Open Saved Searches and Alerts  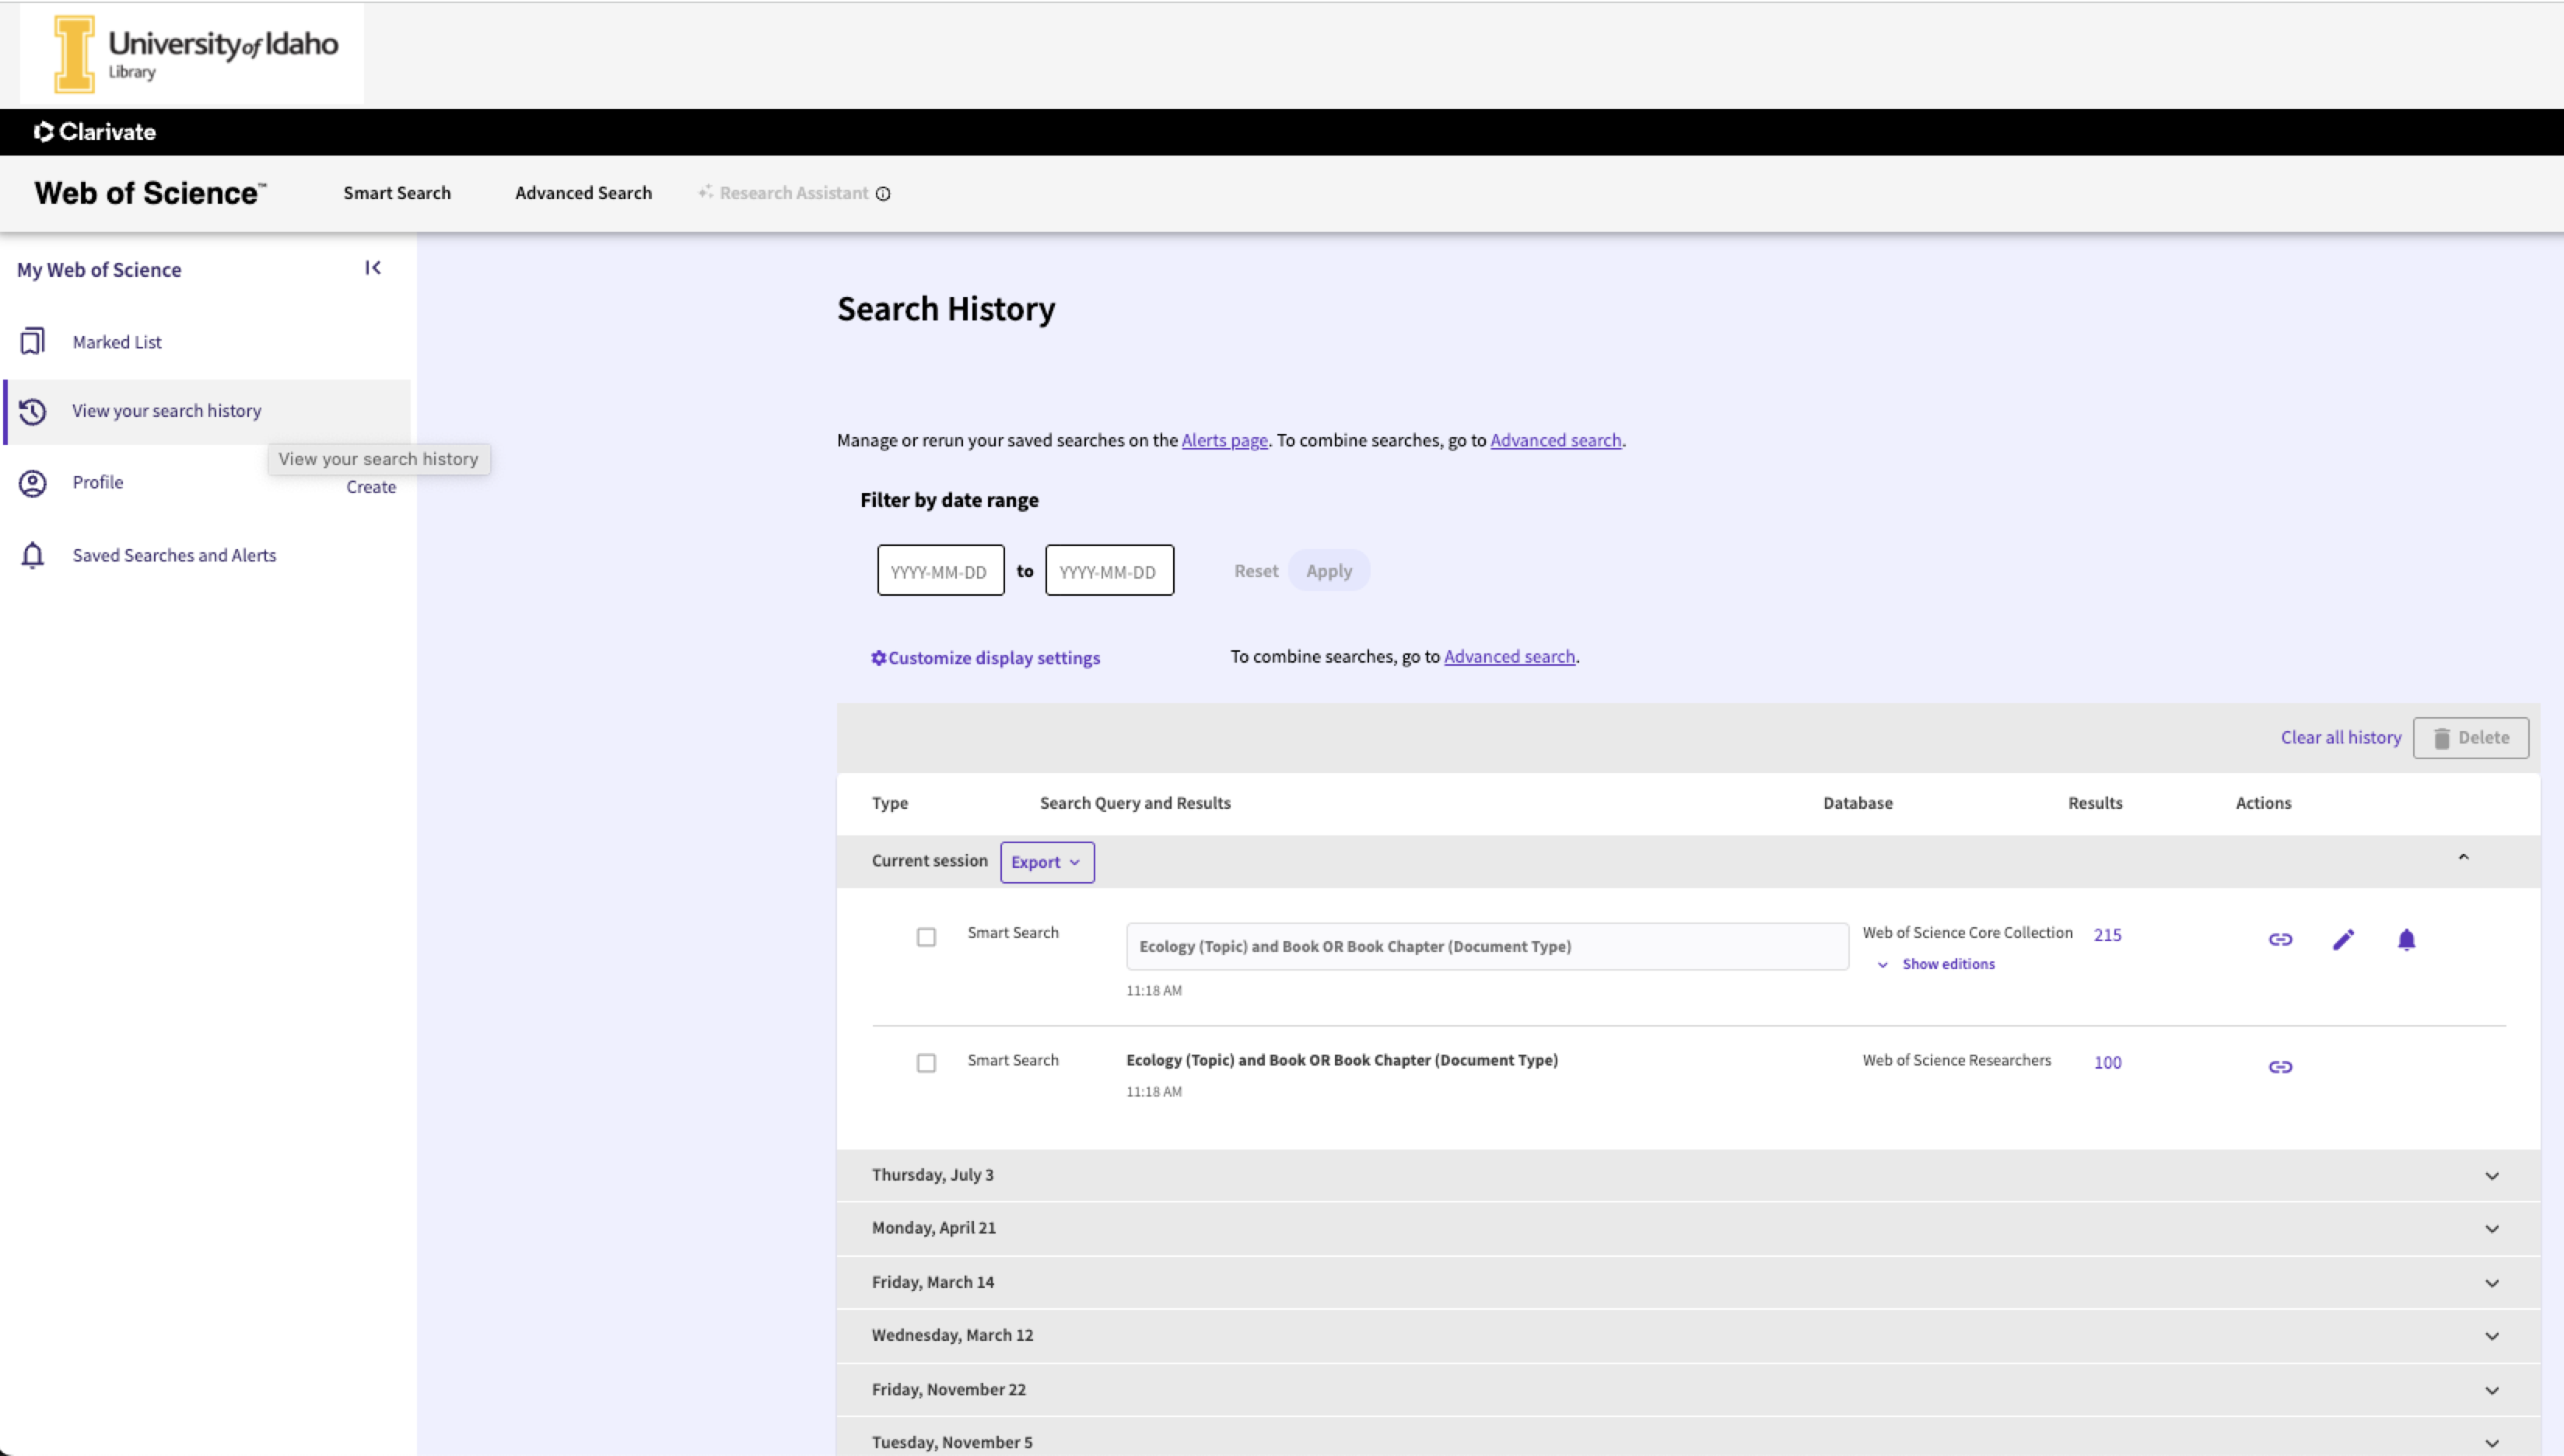coord(174,555)
